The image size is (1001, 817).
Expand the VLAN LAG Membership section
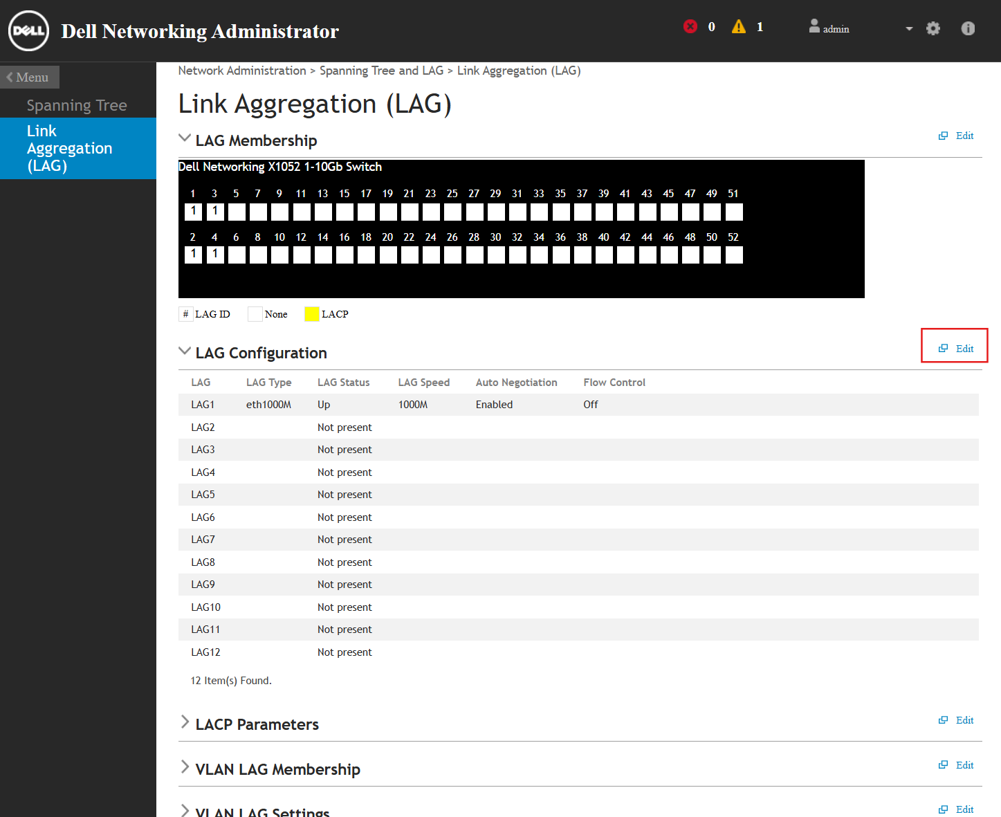185,766
